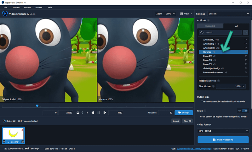Select the Dione DV v2 model
The width and height of the screenshot is (252, 152).
pyautogui.click(x=223, y=56)
